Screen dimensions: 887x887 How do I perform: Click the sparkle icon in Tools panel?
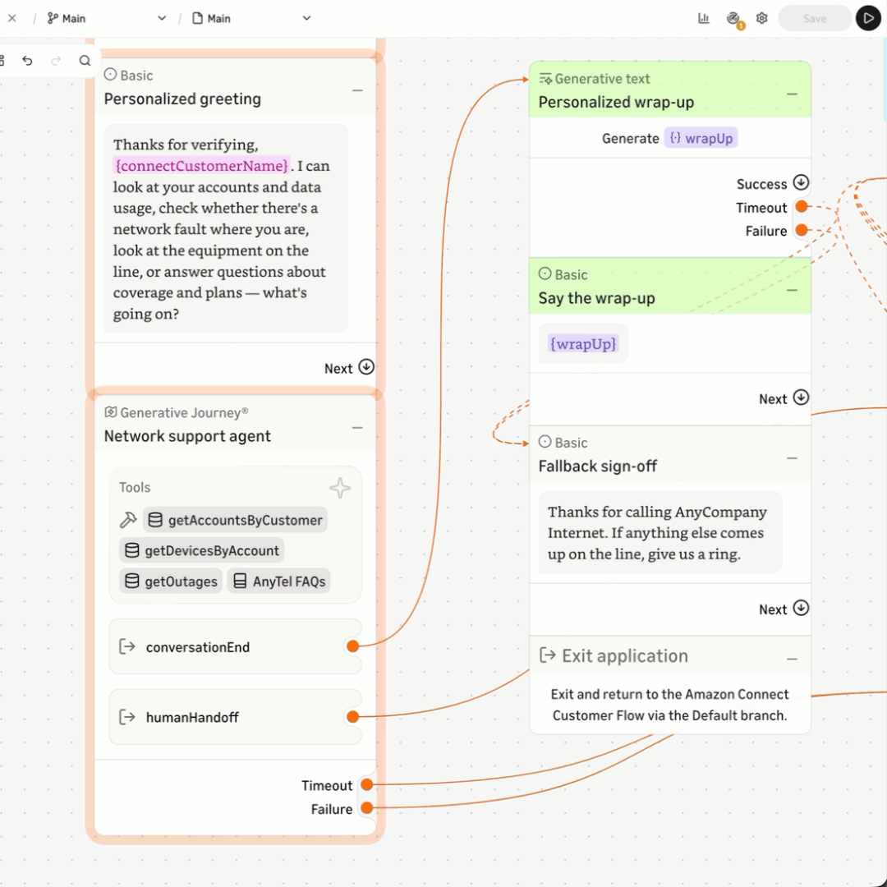(x=340, y=488)
